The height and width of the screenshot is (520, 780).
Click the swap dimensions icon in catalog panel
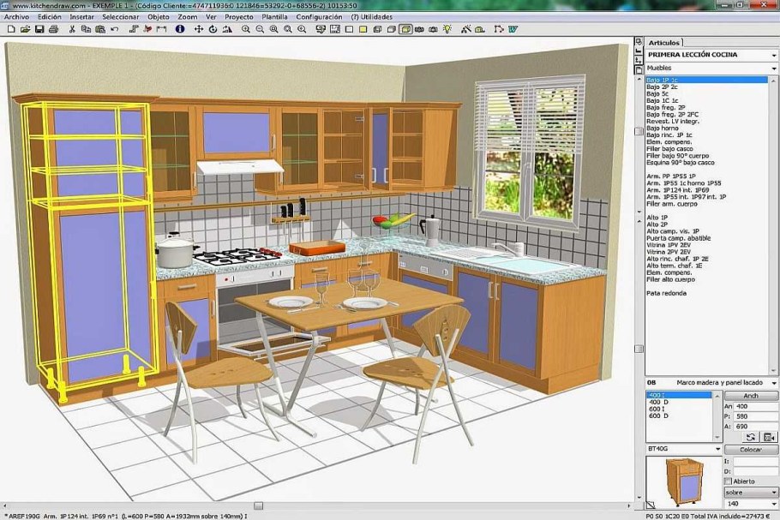pos(750,436)
